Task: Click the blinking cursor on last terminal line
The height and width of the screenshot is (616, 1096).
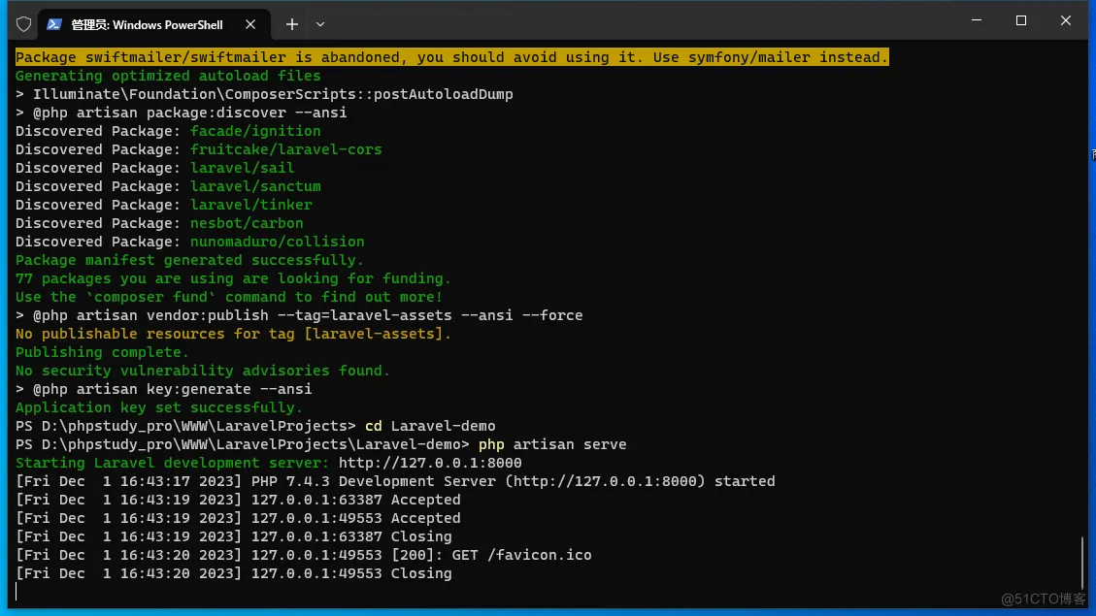Action: pyautogui.click(x=17, y=592)
